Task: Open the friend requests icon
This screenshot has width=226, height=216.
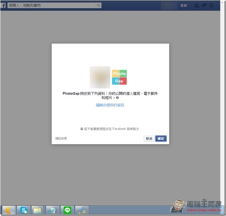Action: point(197,6)
